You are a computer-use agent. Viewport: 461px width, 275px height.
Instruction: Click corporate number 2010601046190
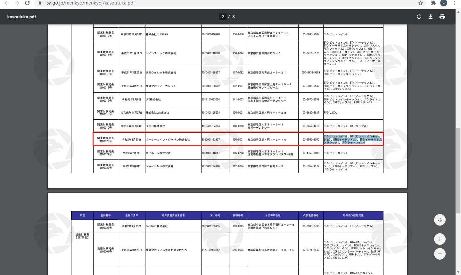(x=211, y=34)
